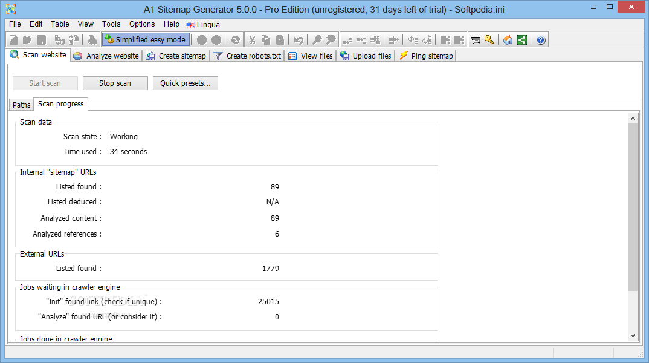The image size is (649, 363).
Task: Open the File menu
Action: [15, 24]
